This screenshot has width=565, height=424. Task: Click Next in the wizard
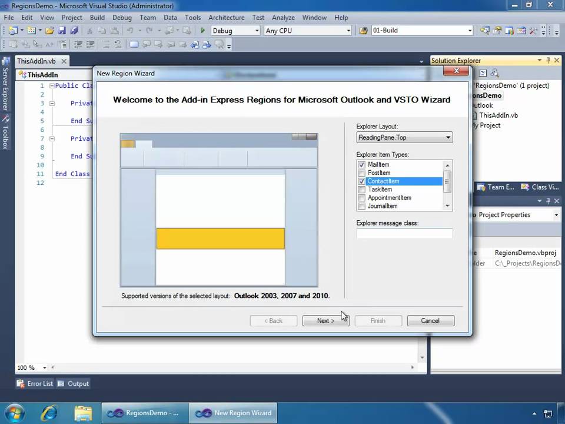[325, 320]
